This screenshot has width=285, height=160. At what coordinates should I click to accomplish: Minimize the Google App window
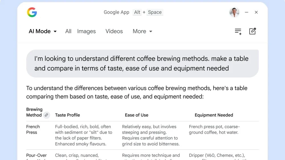point(247,12)
